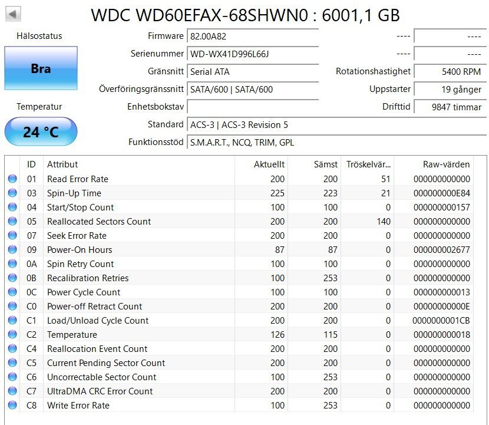Screen dimensions: 489x425
Task: Select the Serienummer field WD-WX41D996L66J
Action: pos(253,54)
